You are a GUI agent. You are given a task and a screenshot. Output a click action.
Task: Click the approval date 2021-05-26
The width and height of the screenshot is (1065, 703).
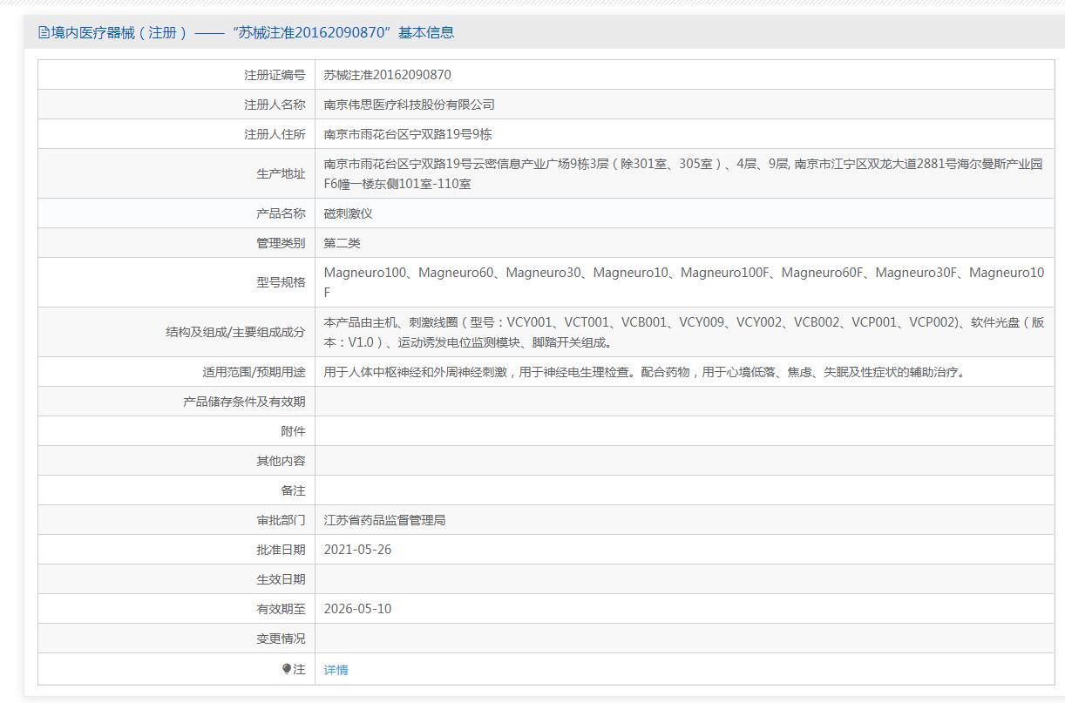(x=357, y=550)
